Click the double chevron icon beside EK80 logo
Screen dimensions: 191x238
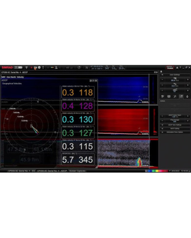click(26, 67)
